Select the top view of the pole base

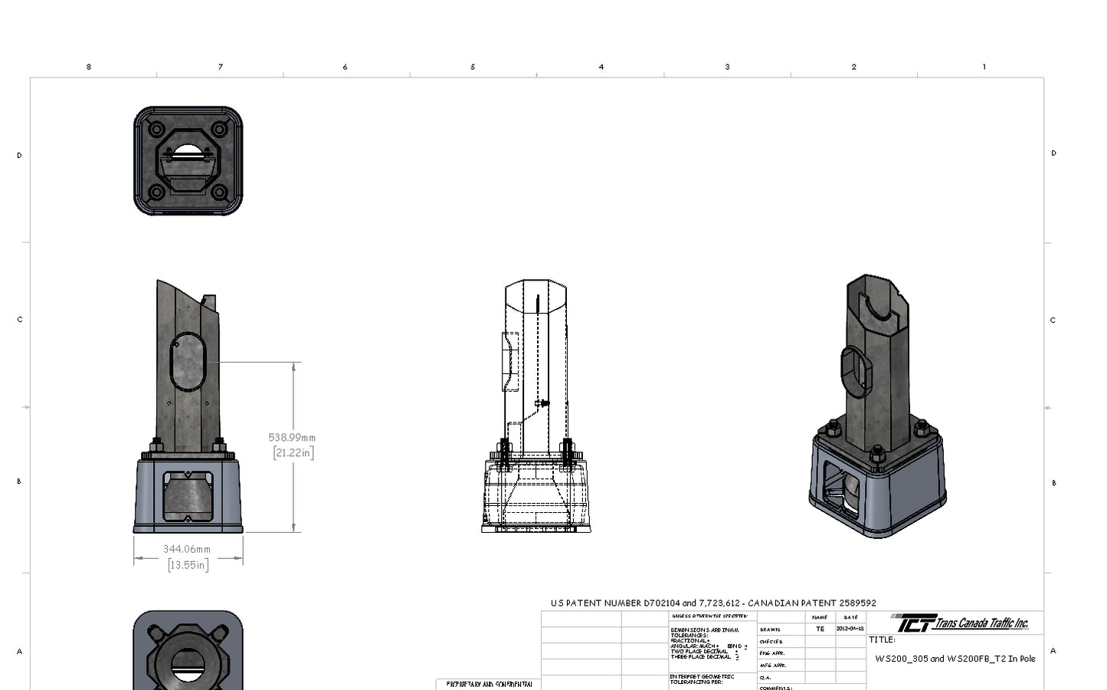point(188,157)
